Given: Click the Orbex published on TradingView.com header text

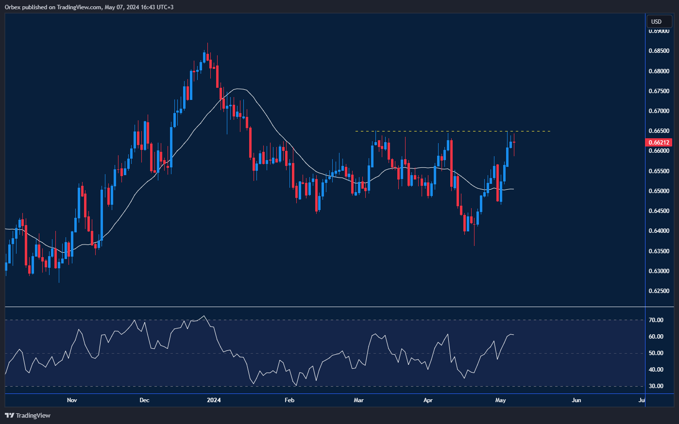Looking at the screenshot, I should click(89, 7).
